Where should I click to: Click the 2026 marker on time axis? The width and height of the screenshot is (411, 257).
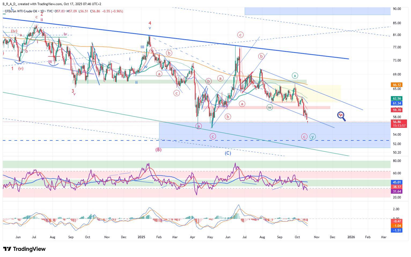coord(351,237)
